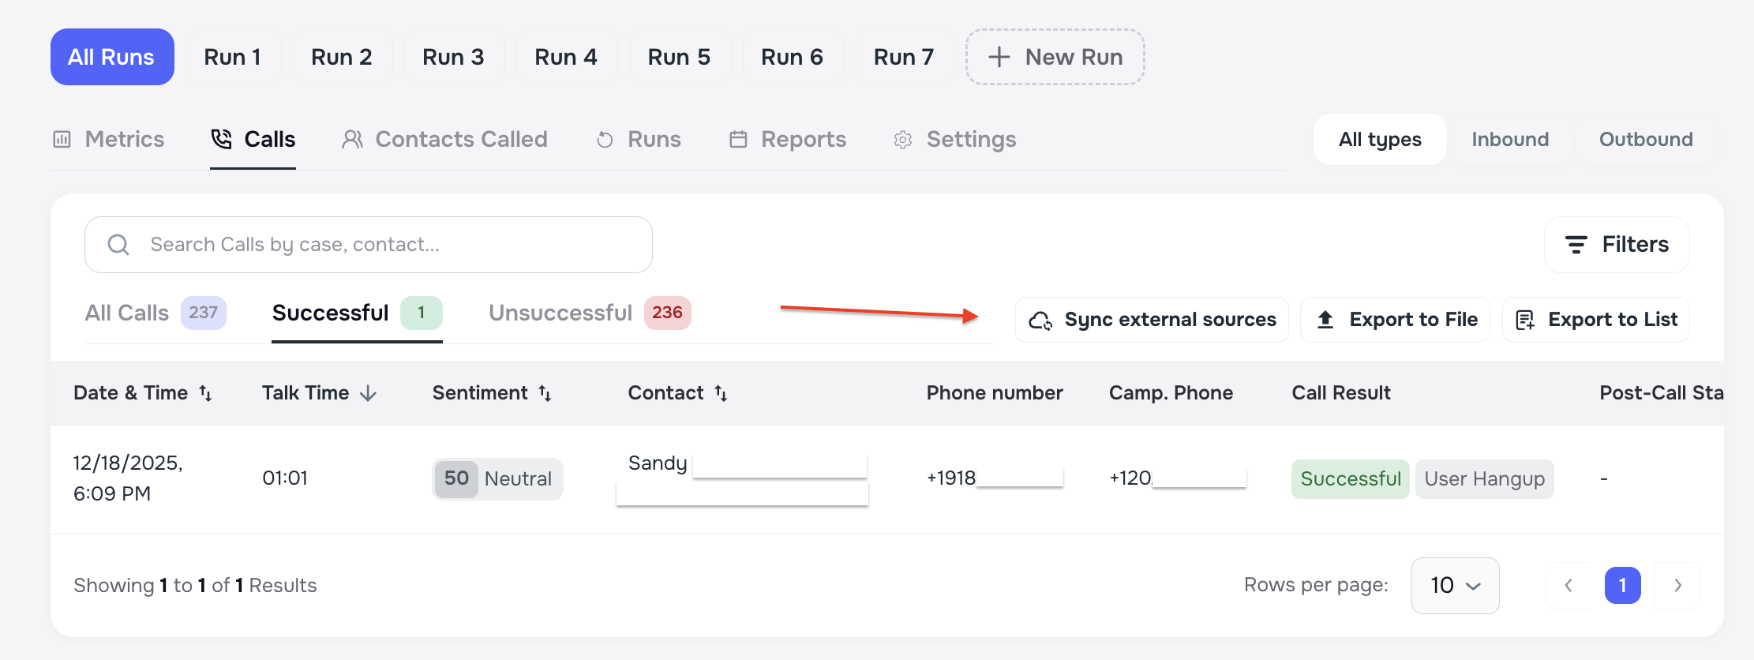1754x660 pixels.
Task: Toggle the Date & Time sort control
Action: point(207,392)
